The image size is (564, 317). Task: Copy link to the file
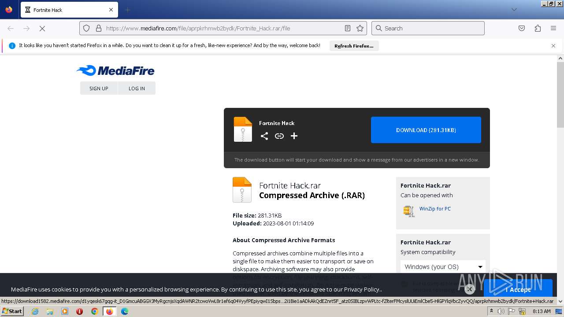(x=279, y=136)
